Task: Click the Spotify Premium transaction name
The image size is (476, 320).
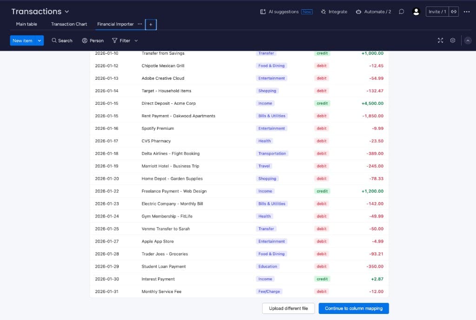Action: (158, 128)
